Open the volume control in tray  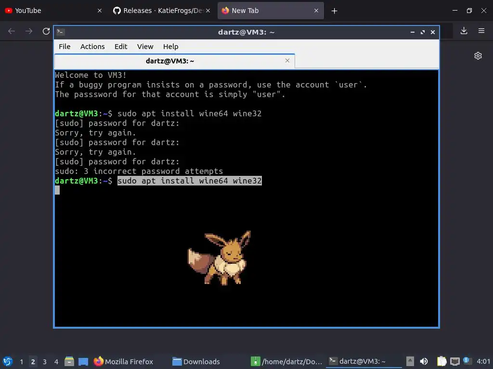tap(424, 361)
